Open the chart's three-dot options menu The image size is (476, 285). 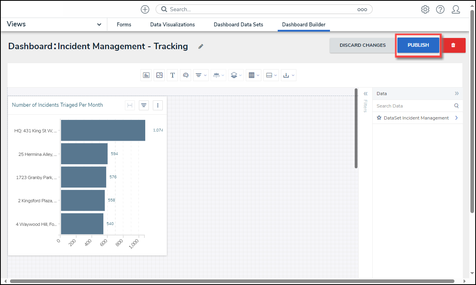(x=158, y=105)
